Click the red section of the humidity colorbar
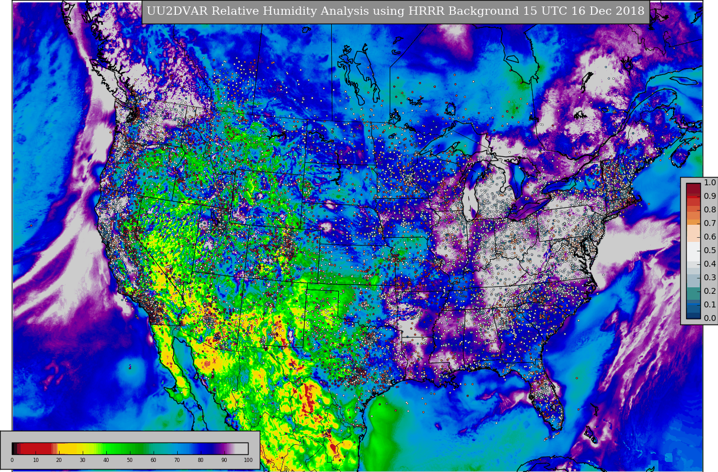Viewport: 718px width, 472px height. tap(35, 448)
